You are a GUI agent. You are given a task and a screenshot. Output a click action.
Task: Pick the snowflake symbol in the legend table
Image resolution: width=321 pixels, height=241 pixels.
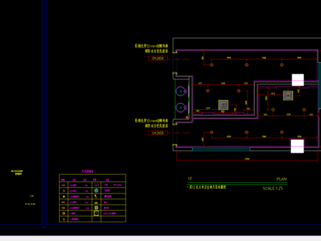(x=96, y=190)
